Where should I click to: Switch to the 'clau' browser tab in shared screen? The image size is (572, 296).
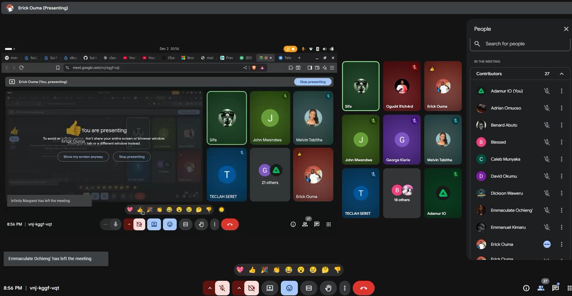(x=110, y=58)
